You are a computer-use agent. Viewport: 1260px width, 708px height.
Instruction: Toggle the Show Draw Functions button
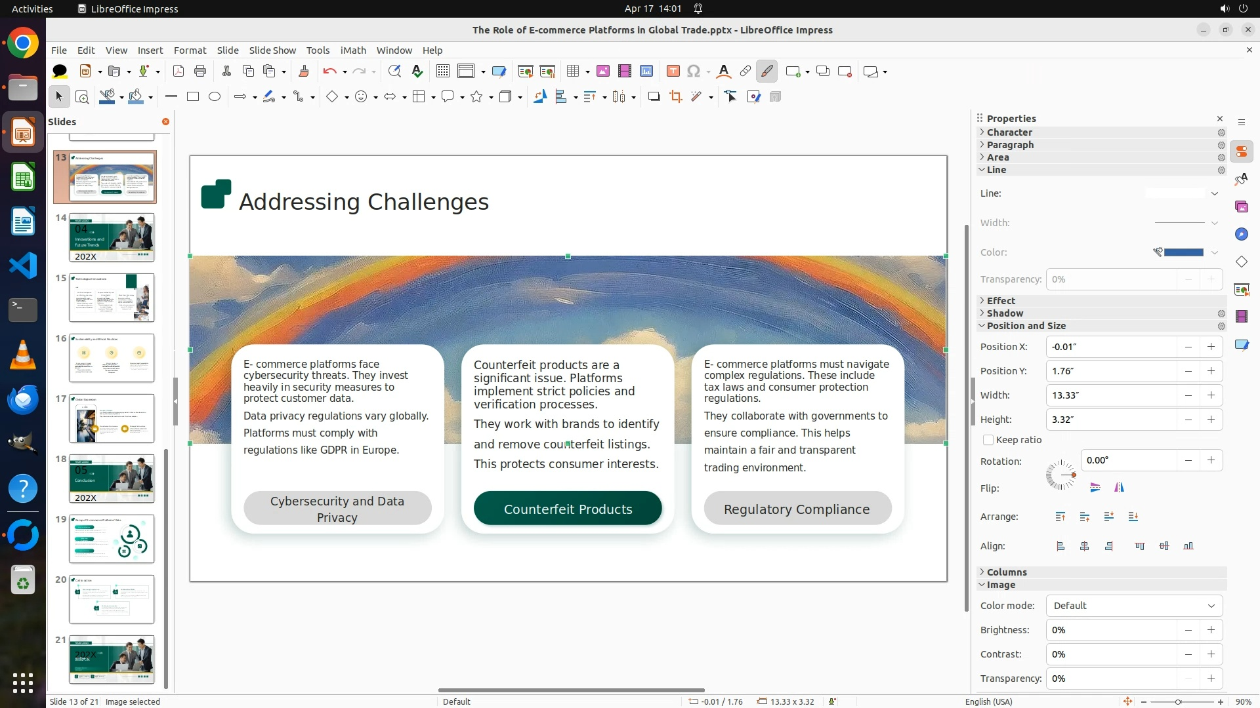[x=766, y=71]
